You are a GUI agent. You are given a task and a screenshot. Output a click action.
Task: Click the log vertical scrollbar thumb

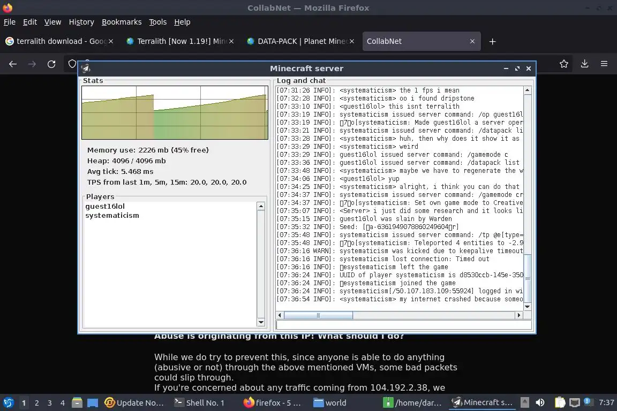click(528, 278)
